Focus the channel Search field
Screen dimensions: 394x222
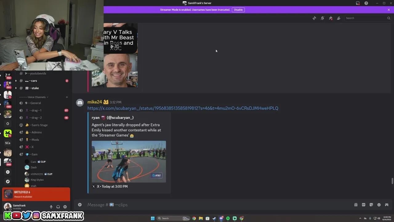tap(368, 18)
